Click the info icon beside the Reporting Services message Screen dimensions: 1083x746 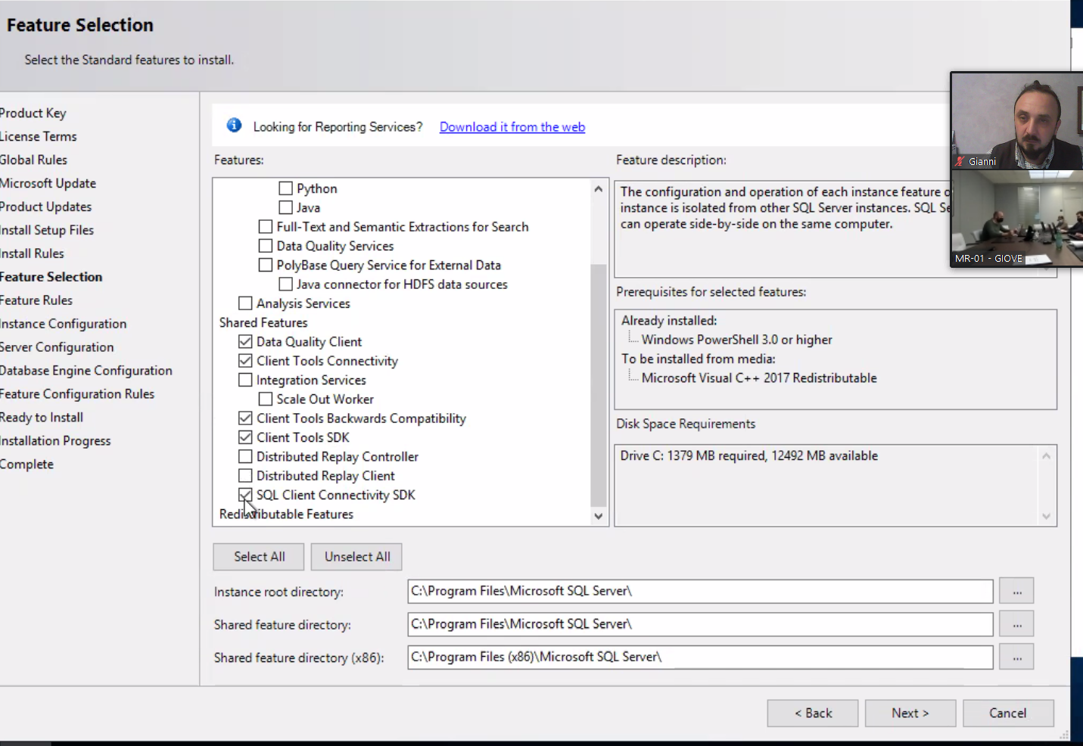pyautogui.click(x=234, y=125)
